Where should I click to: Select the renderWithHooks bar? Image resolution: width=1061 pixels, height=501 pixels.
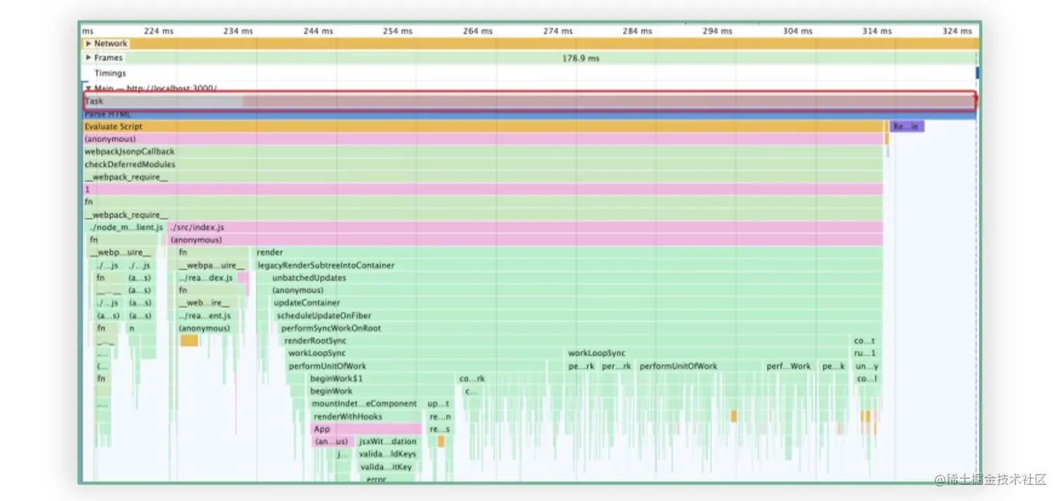[x=367, y=417]
